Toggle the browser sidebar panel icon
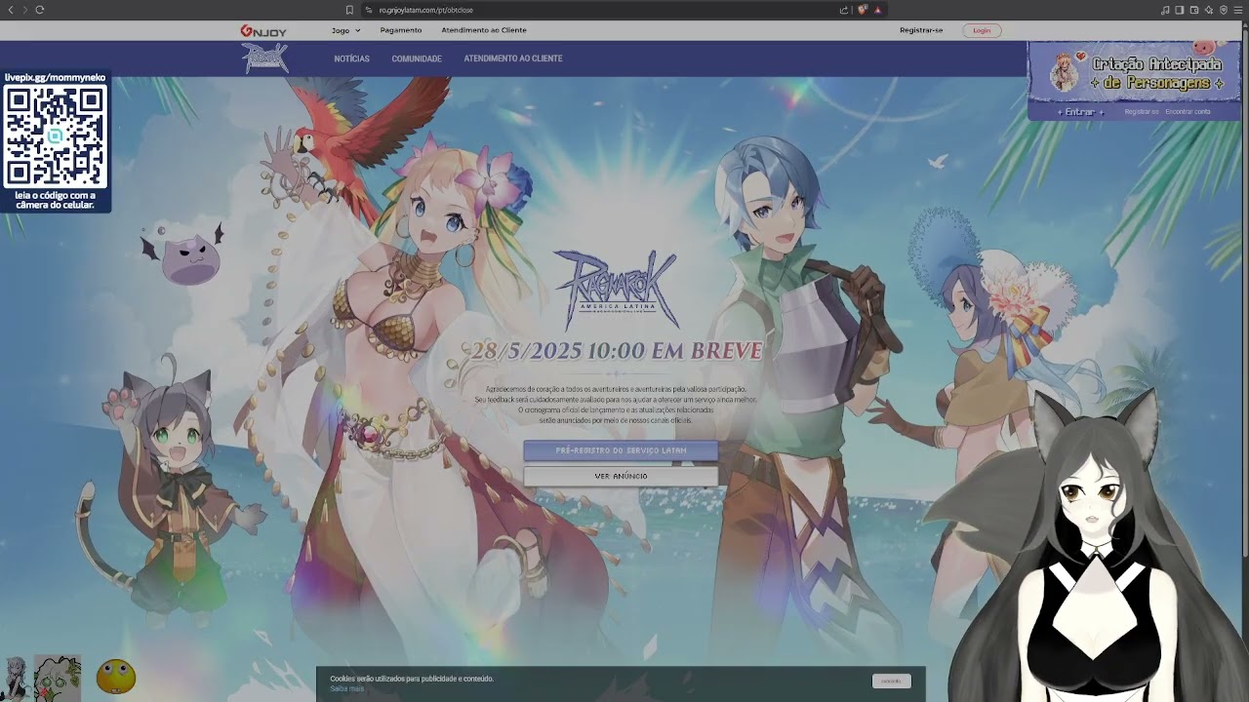 pos(1180,10)
